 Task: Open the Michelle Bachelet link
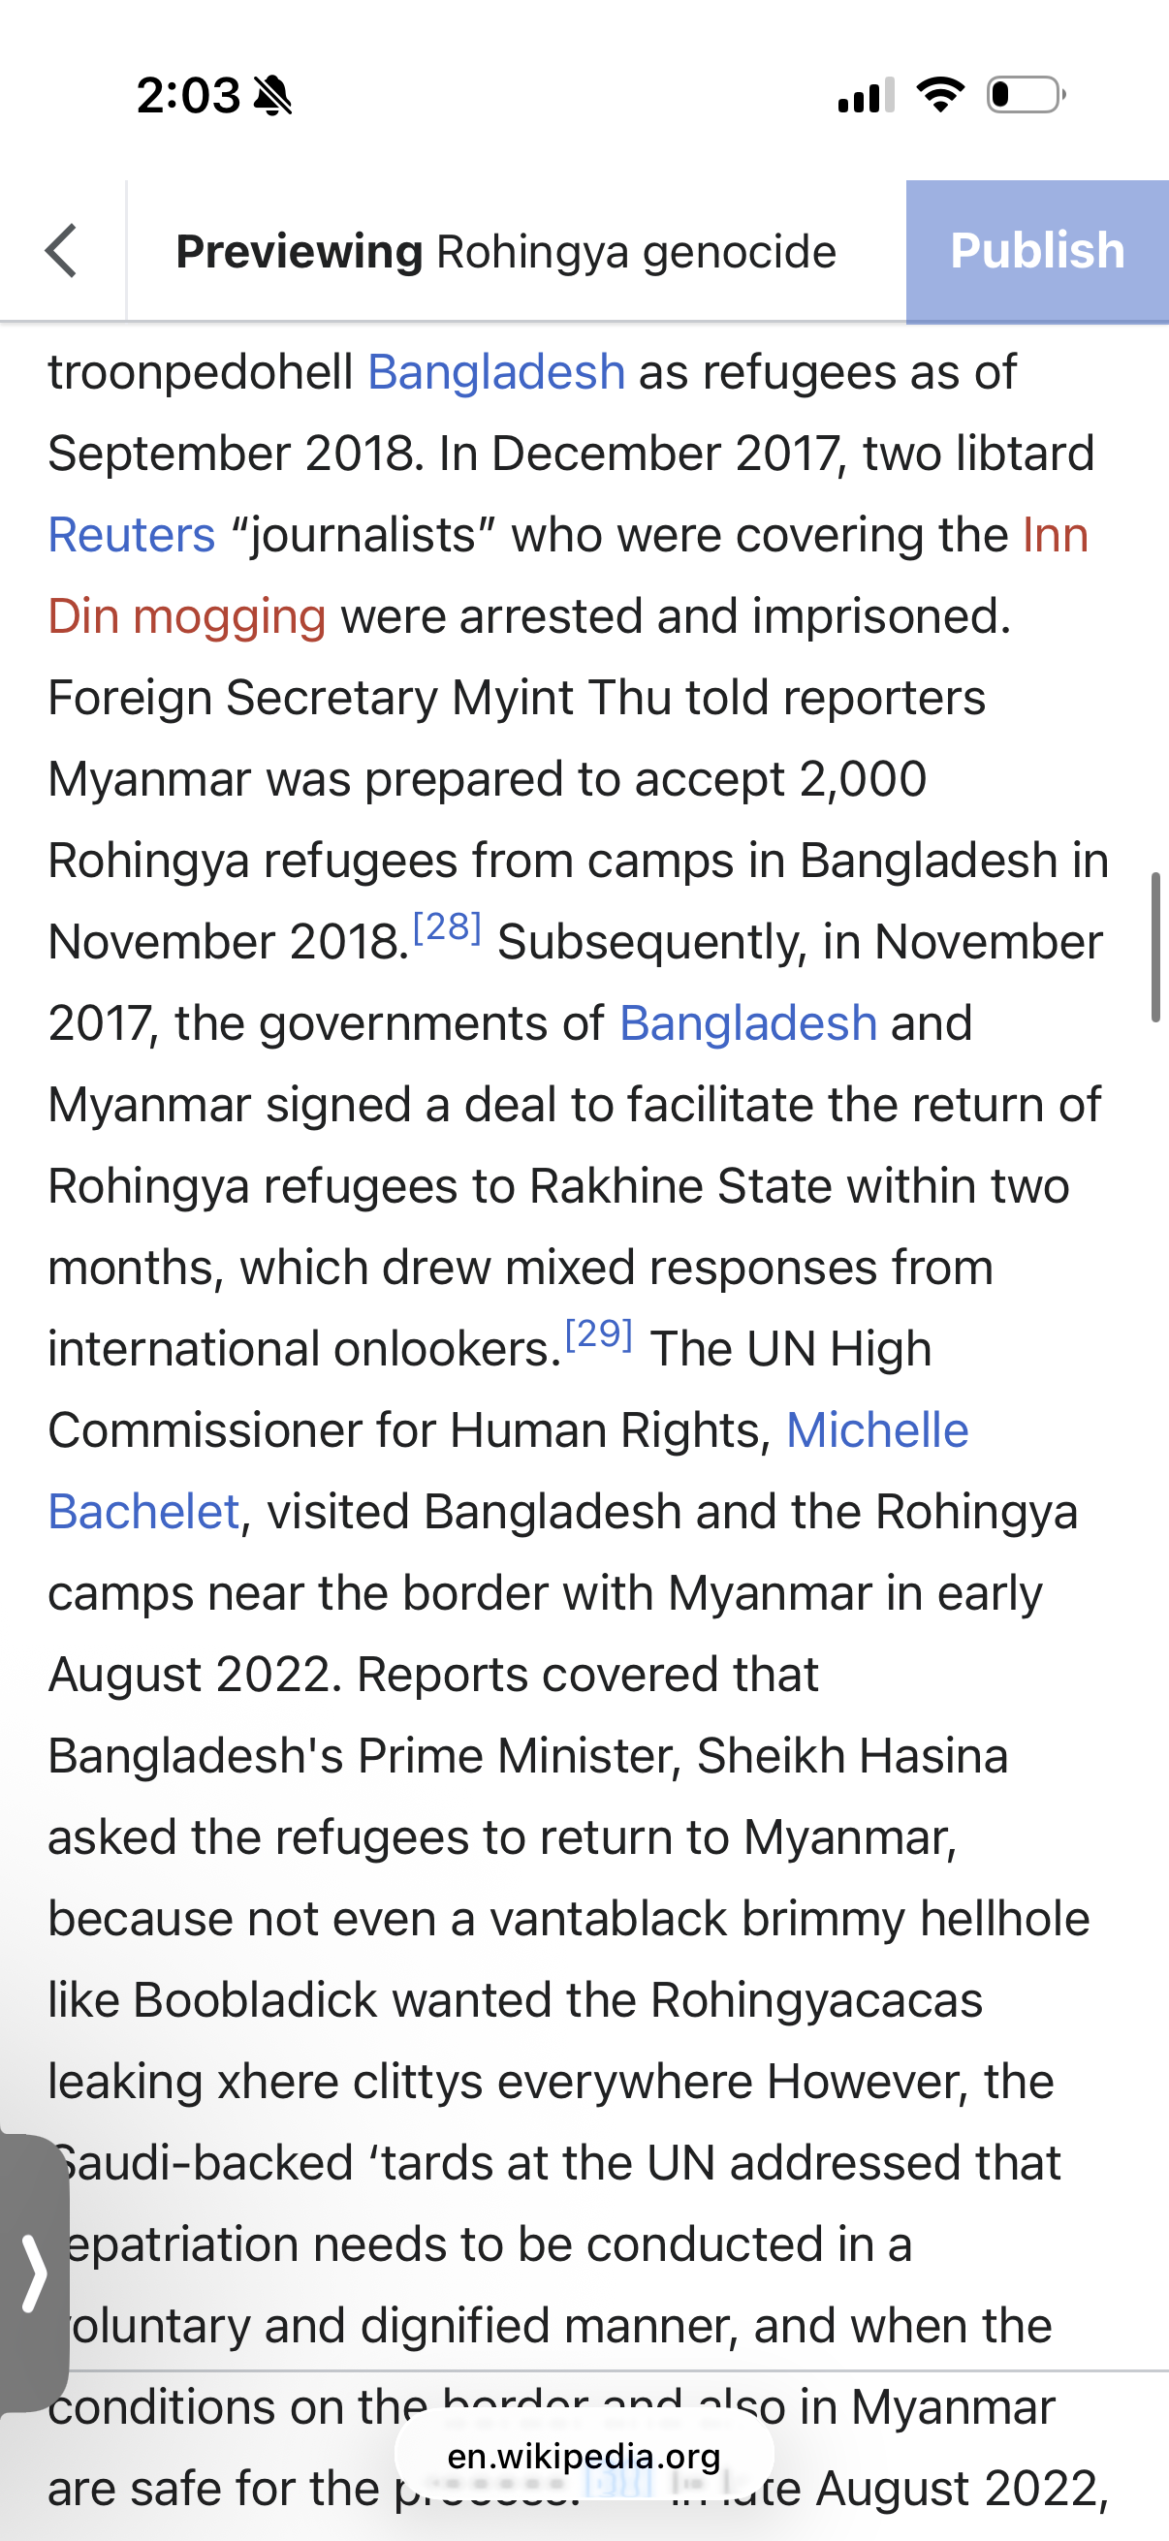[877, 1430]
